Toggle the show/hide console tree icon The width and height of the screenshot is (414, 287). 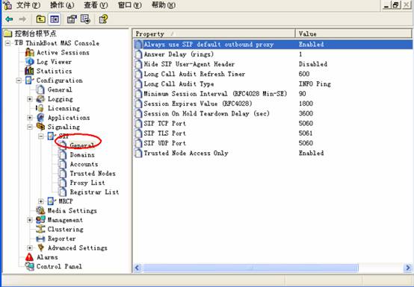(x=55, y=19)
